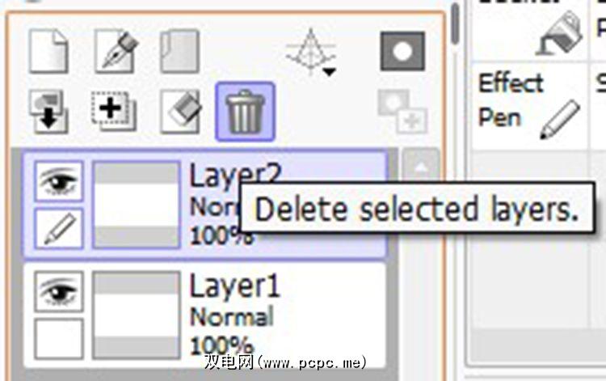Toggle Layer2 pencil edit box

(59, 228)
